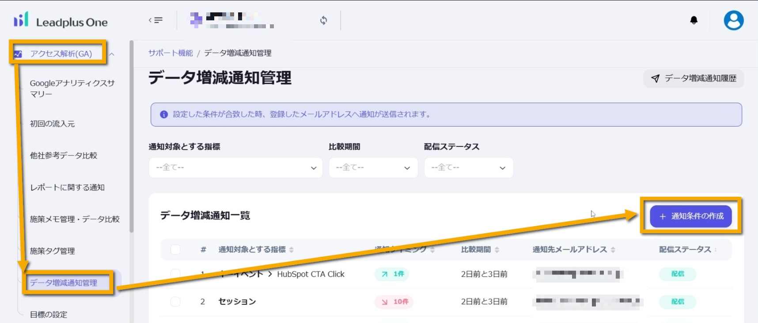The height and width of the screenshot is (323, 758).
Task: Collapse sidebar with the menu toggle icon
Action: click(x=156, y=20)
